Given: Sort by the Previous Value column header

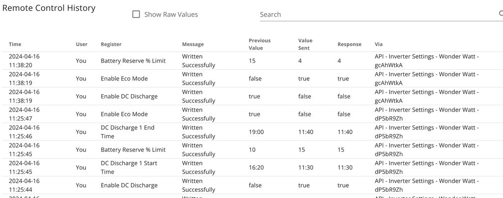Looking at the screenshot, I should 259,45.
